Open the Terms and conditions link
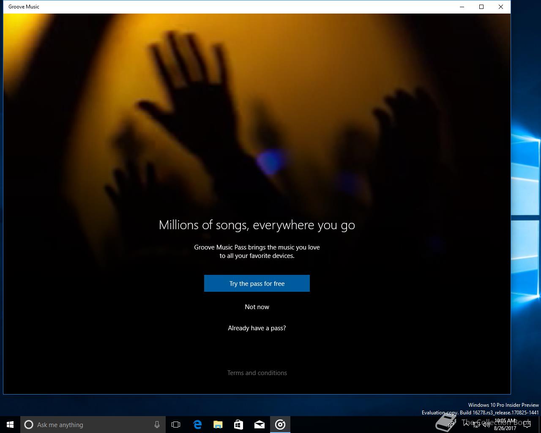Viewport: 541px width, 433px height. (257, 373)
